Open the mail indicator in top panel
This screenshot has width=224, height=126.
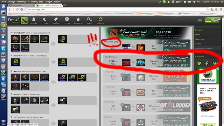(x=189, y=2)
